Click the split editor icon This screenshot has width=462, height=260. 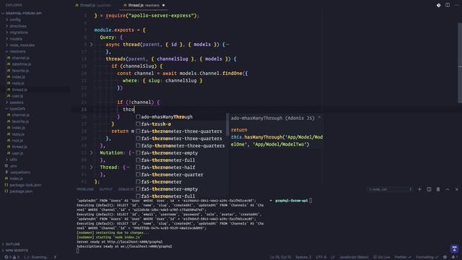[x=448, y=5]
